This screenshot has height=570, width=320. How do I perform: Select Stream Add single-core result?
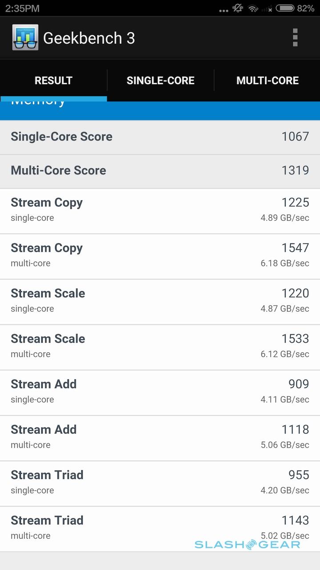(x=160, y=391)
